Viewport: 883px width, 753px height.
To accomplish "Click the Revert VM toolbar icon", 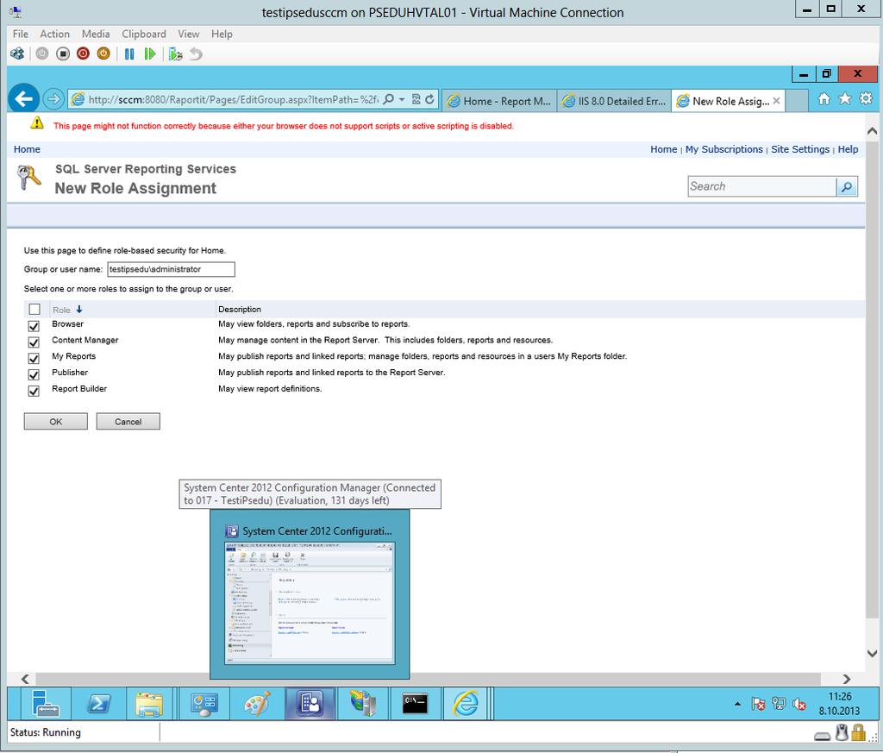I will 196,54.
